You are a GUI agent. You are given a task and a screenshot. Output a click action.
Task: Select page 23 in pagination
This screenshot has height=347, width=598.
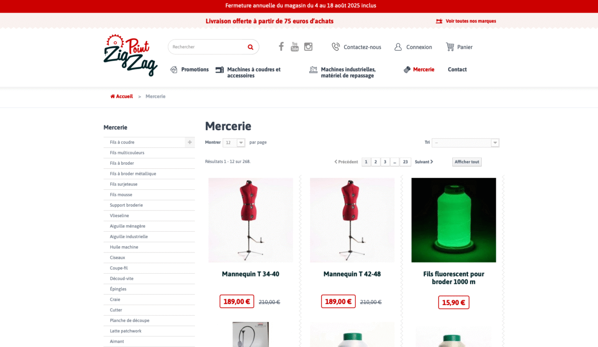point(406,162)
